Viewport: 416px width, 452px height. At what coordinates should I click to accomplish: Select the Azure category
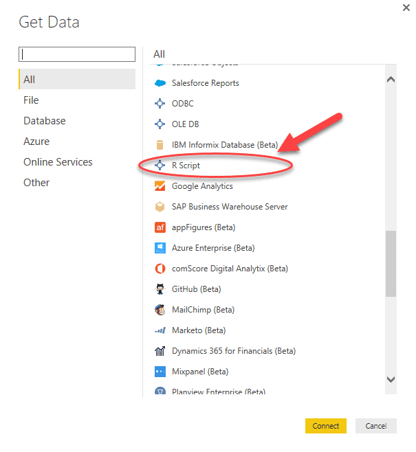[36, 142]
